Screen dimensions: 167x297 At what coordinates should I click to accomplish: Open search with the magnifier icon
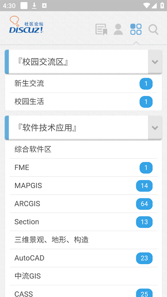click(x=153, y=30)
